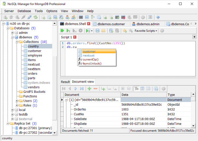
Task: Go to next document blue arrow
Action: click(x=76, y=89)
